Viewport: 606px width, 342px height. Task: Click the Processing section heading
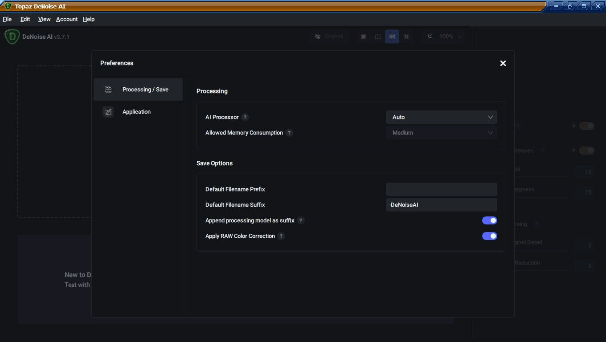[x=212, y=91]
